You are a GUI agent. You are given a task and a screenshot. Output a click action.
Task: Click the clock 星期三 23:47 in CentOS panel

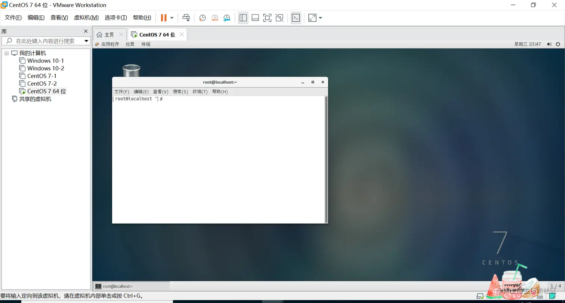[x=528, y=44]
